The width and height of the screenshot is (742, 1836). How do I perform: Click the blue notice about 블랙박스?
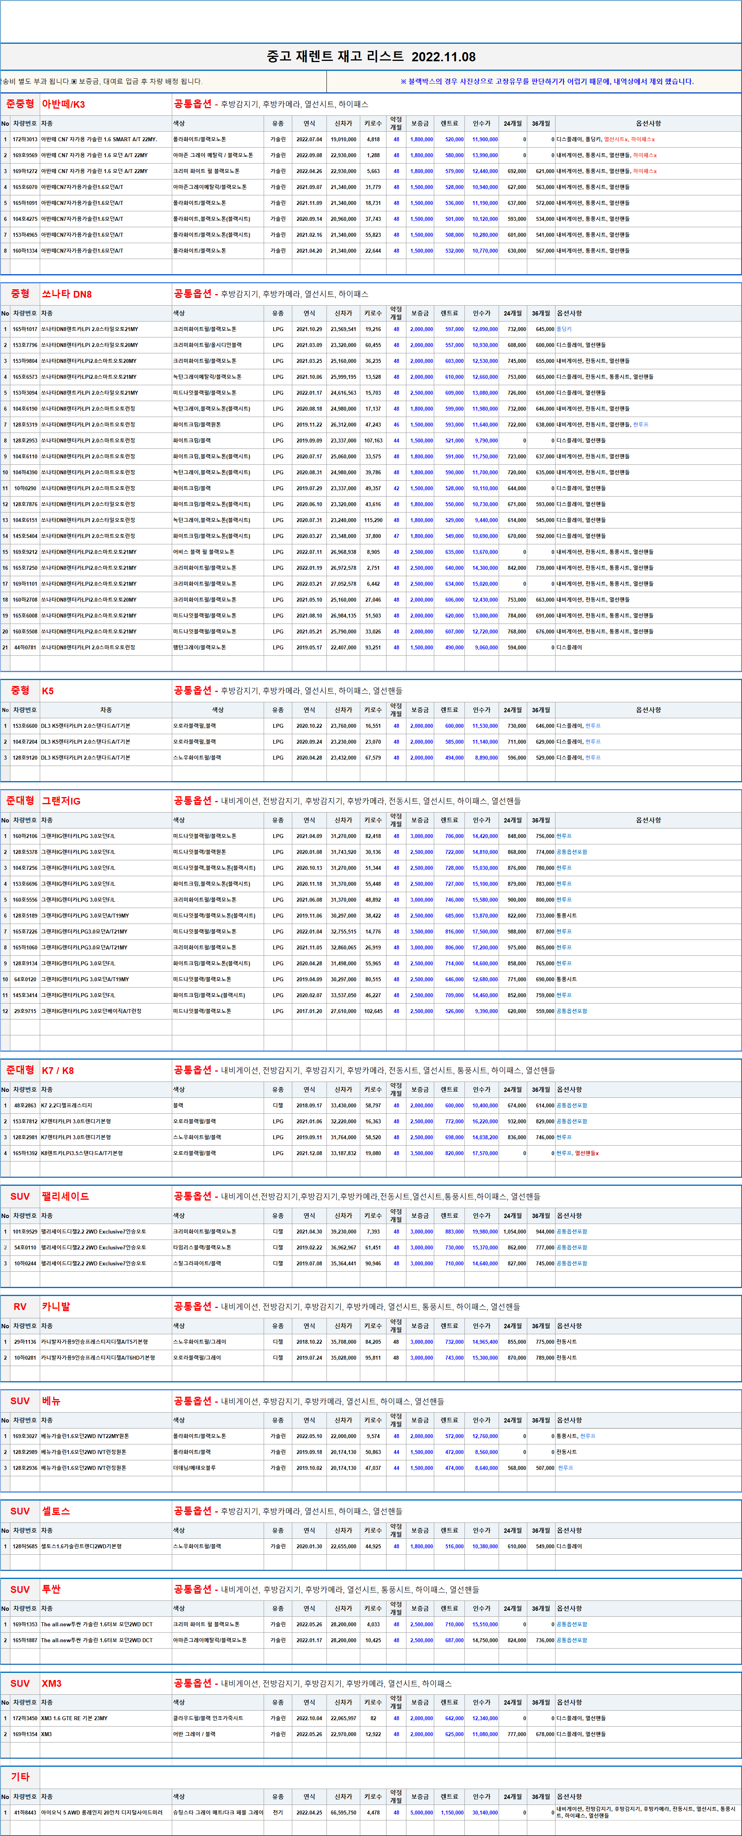(547, 82)
